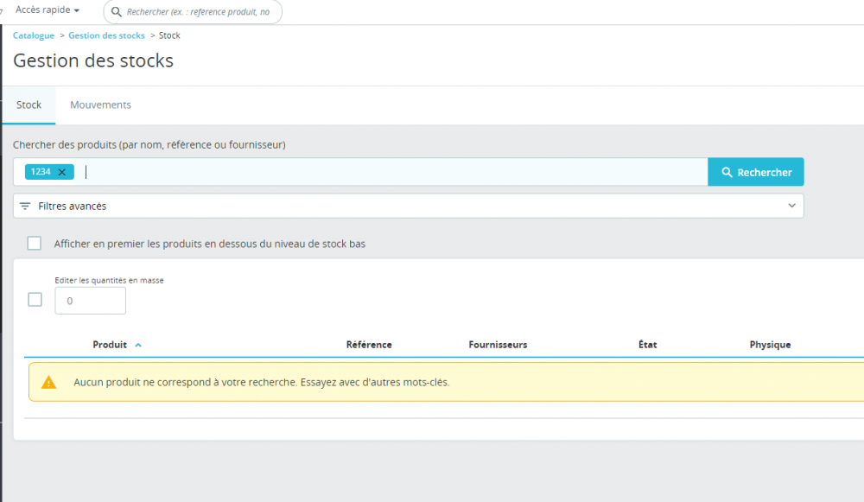The width and height of the screenshot is (864, 502).
Task: Click the Fournisseurs column header
Action: (x=499, y=345)
